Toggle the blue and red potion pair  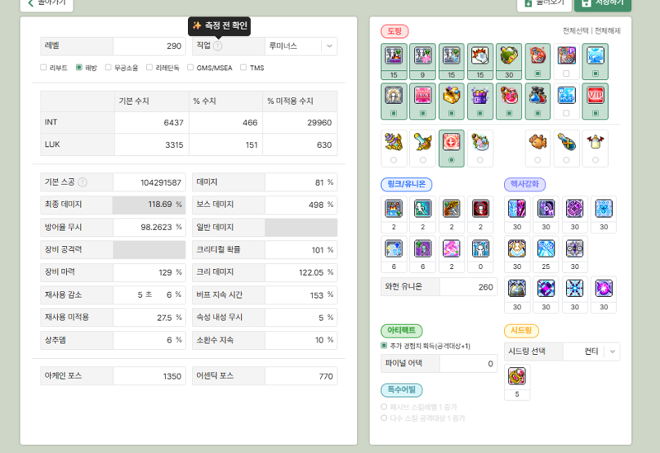click(x=538, y=101)
